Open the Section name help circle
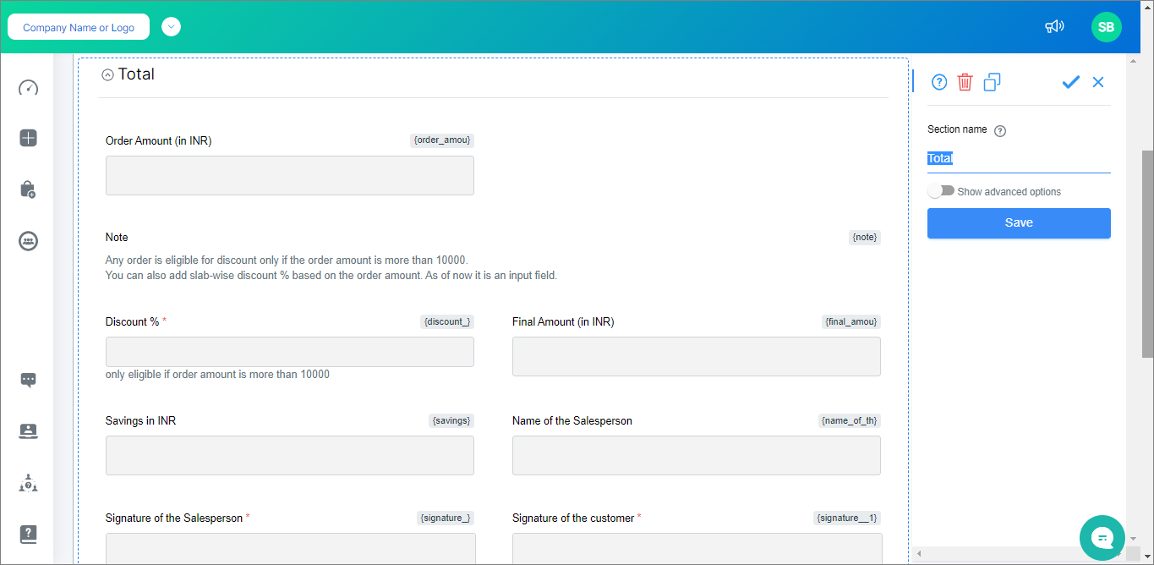 pyautogui.click(x=1000, y=130)
